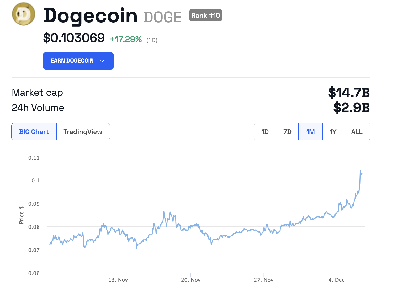The height and width of the screenshot is (299, 413).
Task: Select the 1M time range
Action: [310, 132]
